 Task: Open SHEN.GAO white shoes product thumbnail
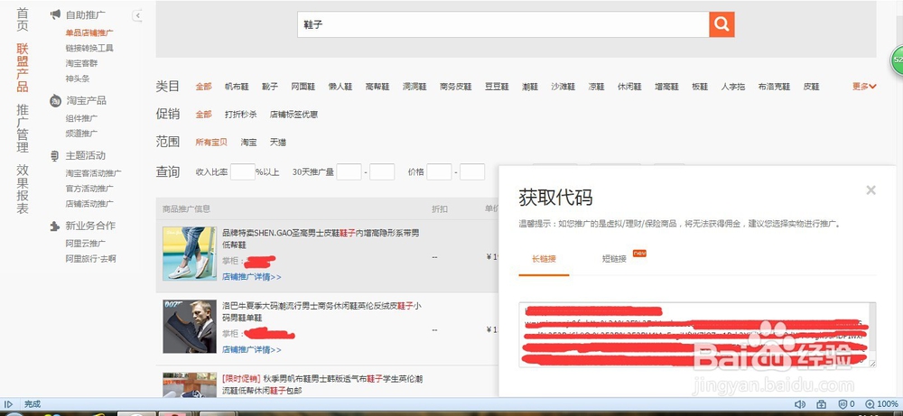[x=190, y=254]
